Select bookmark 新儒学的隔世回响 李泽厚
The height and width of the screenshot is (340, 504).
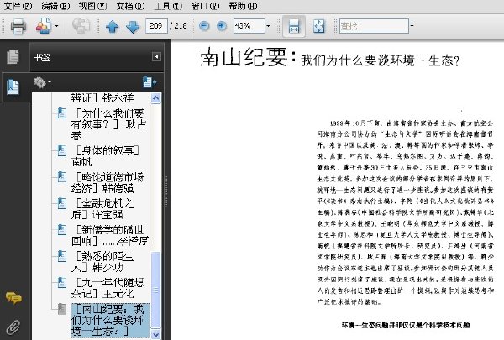pos(110,235)
